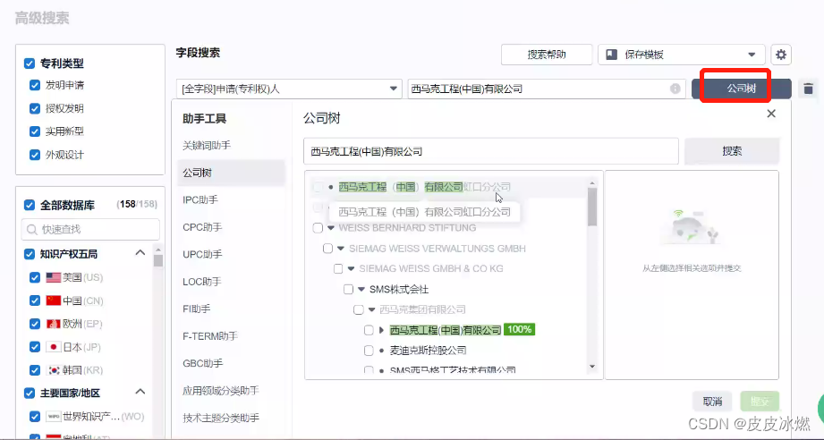Open 应用领域分类助手 tool
Image resolution: width=824 pixels, height=440 pixels.
pyautogui.click(x=221, y=391)
